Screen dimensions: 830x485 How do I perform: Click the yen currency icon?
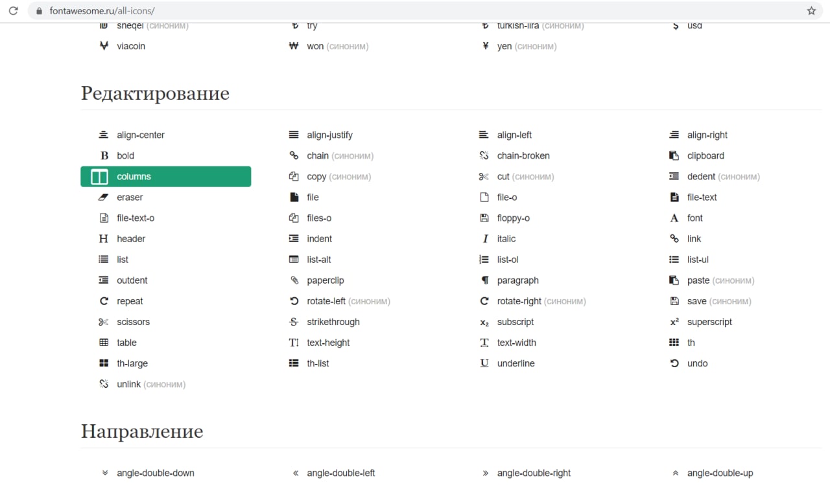(x=485, y=46)
